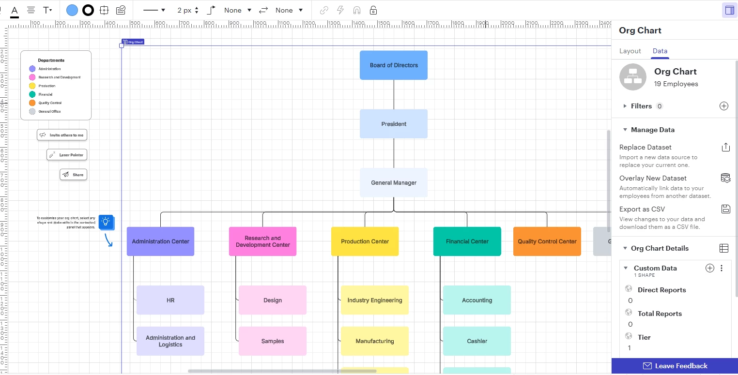
Task: Open Custom Data three-dot menu
Action: pos(722,268)
